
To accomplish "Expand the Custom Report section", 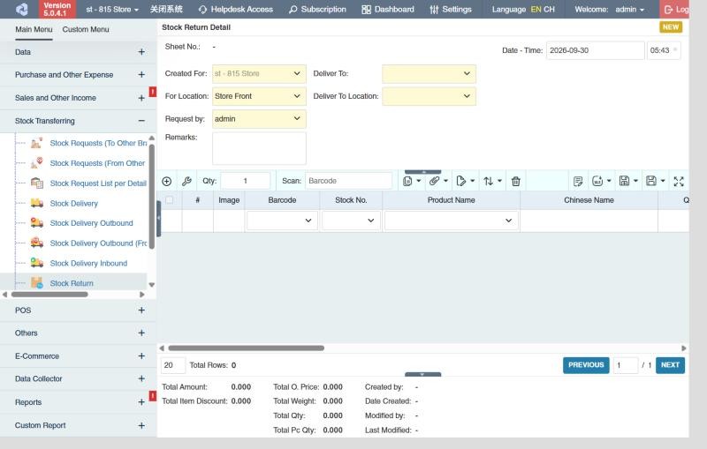I will tap(141, 425).
